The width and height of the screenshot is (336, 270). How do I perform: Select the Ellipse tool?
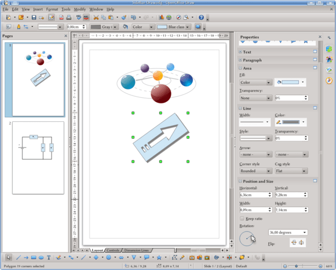(x=41, y=258)
